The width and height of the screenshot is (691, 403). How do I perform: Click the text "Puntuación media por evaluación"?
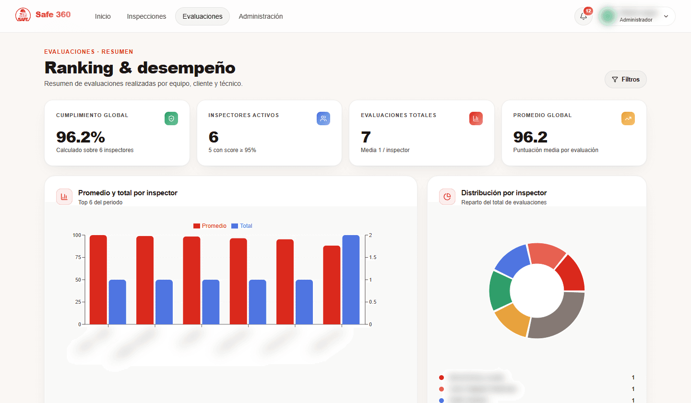tap(556, 150)
